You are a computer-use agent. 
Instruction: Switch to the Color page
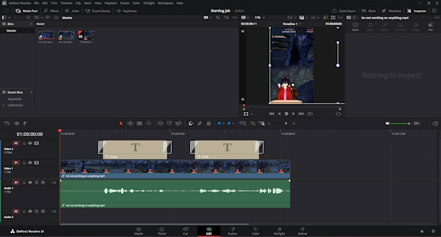point(256,231)
